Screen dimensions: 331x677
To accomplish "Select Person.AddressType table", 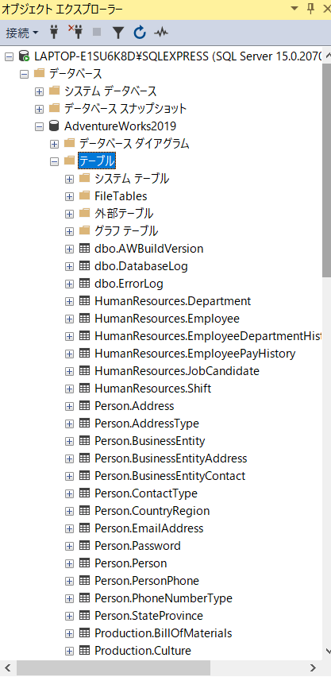I will pos(146,424).
